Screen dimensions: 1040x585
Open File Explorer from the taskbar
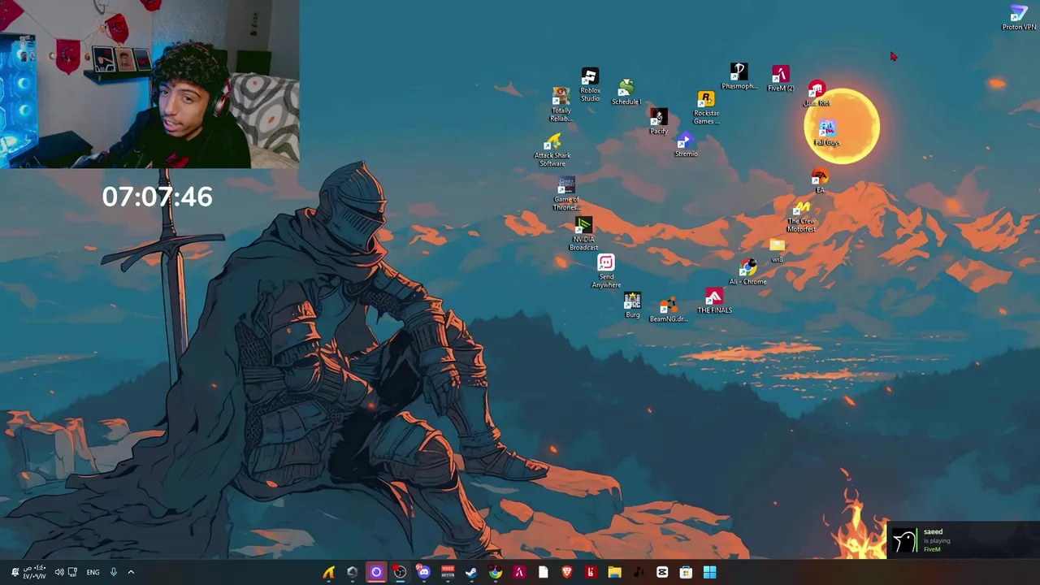(x=614, y=572)
